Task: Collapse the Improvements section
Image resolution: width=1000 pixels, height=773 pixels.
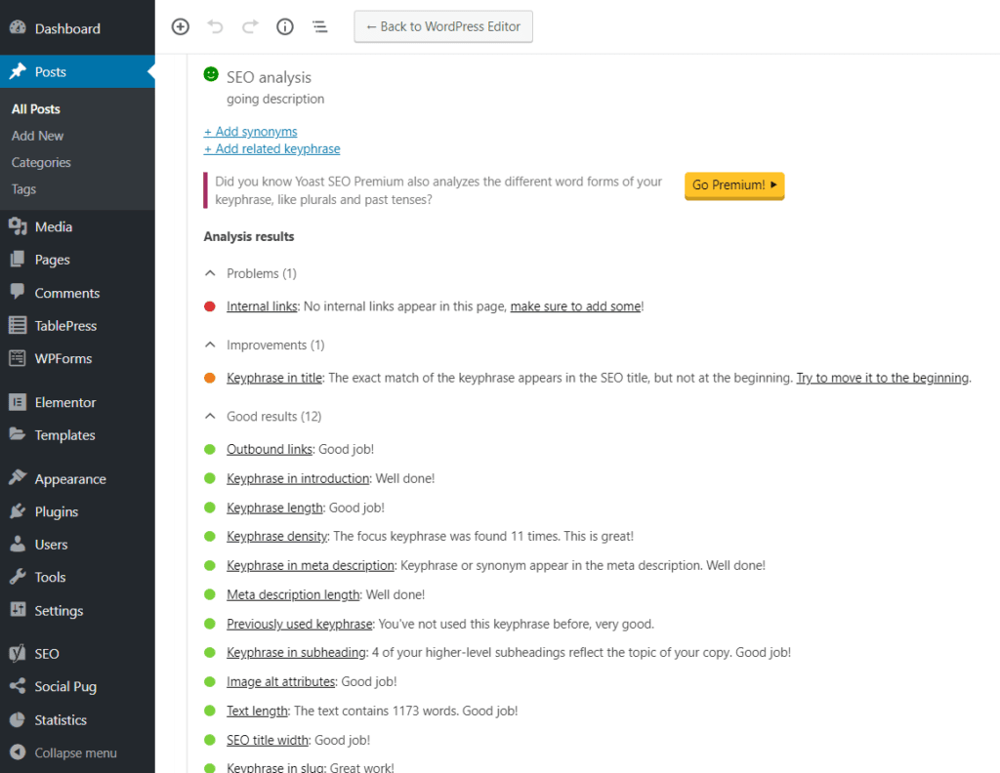Action: (209, 345)
